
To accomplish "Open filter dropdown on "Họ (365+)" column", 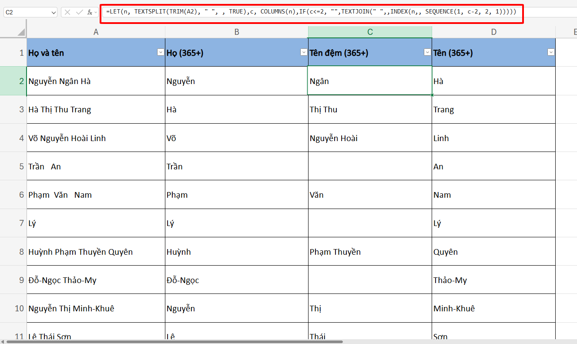I will tap(303, 52).
